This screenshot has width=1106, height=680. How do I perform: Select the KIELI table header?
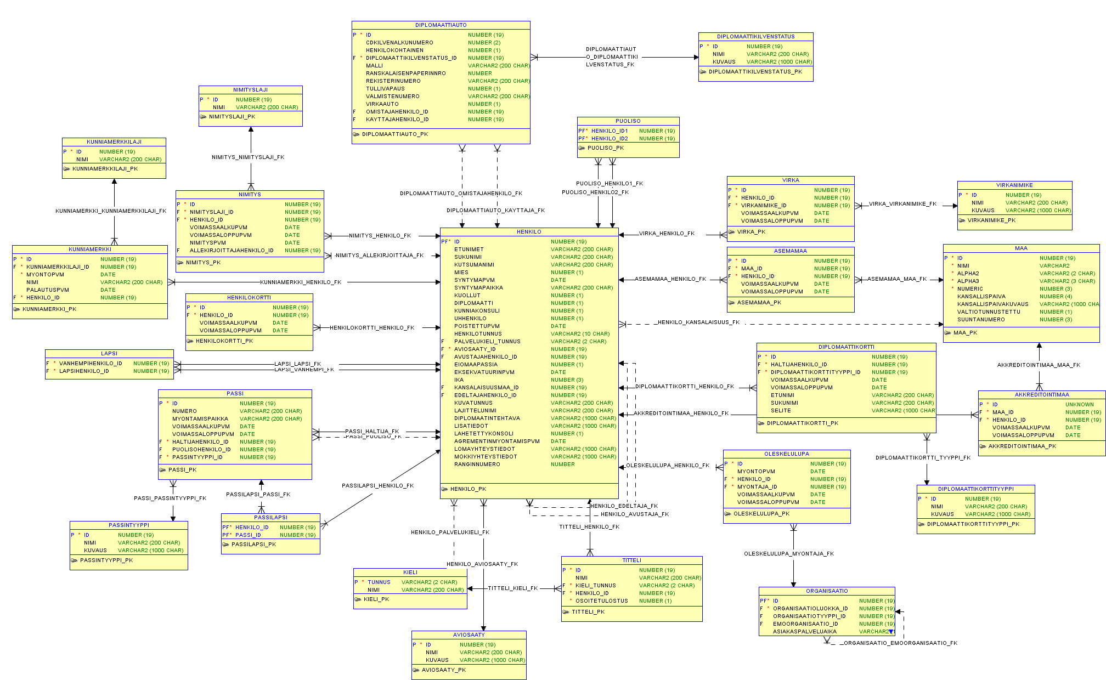pyautogui.click(x=410, y=573)
